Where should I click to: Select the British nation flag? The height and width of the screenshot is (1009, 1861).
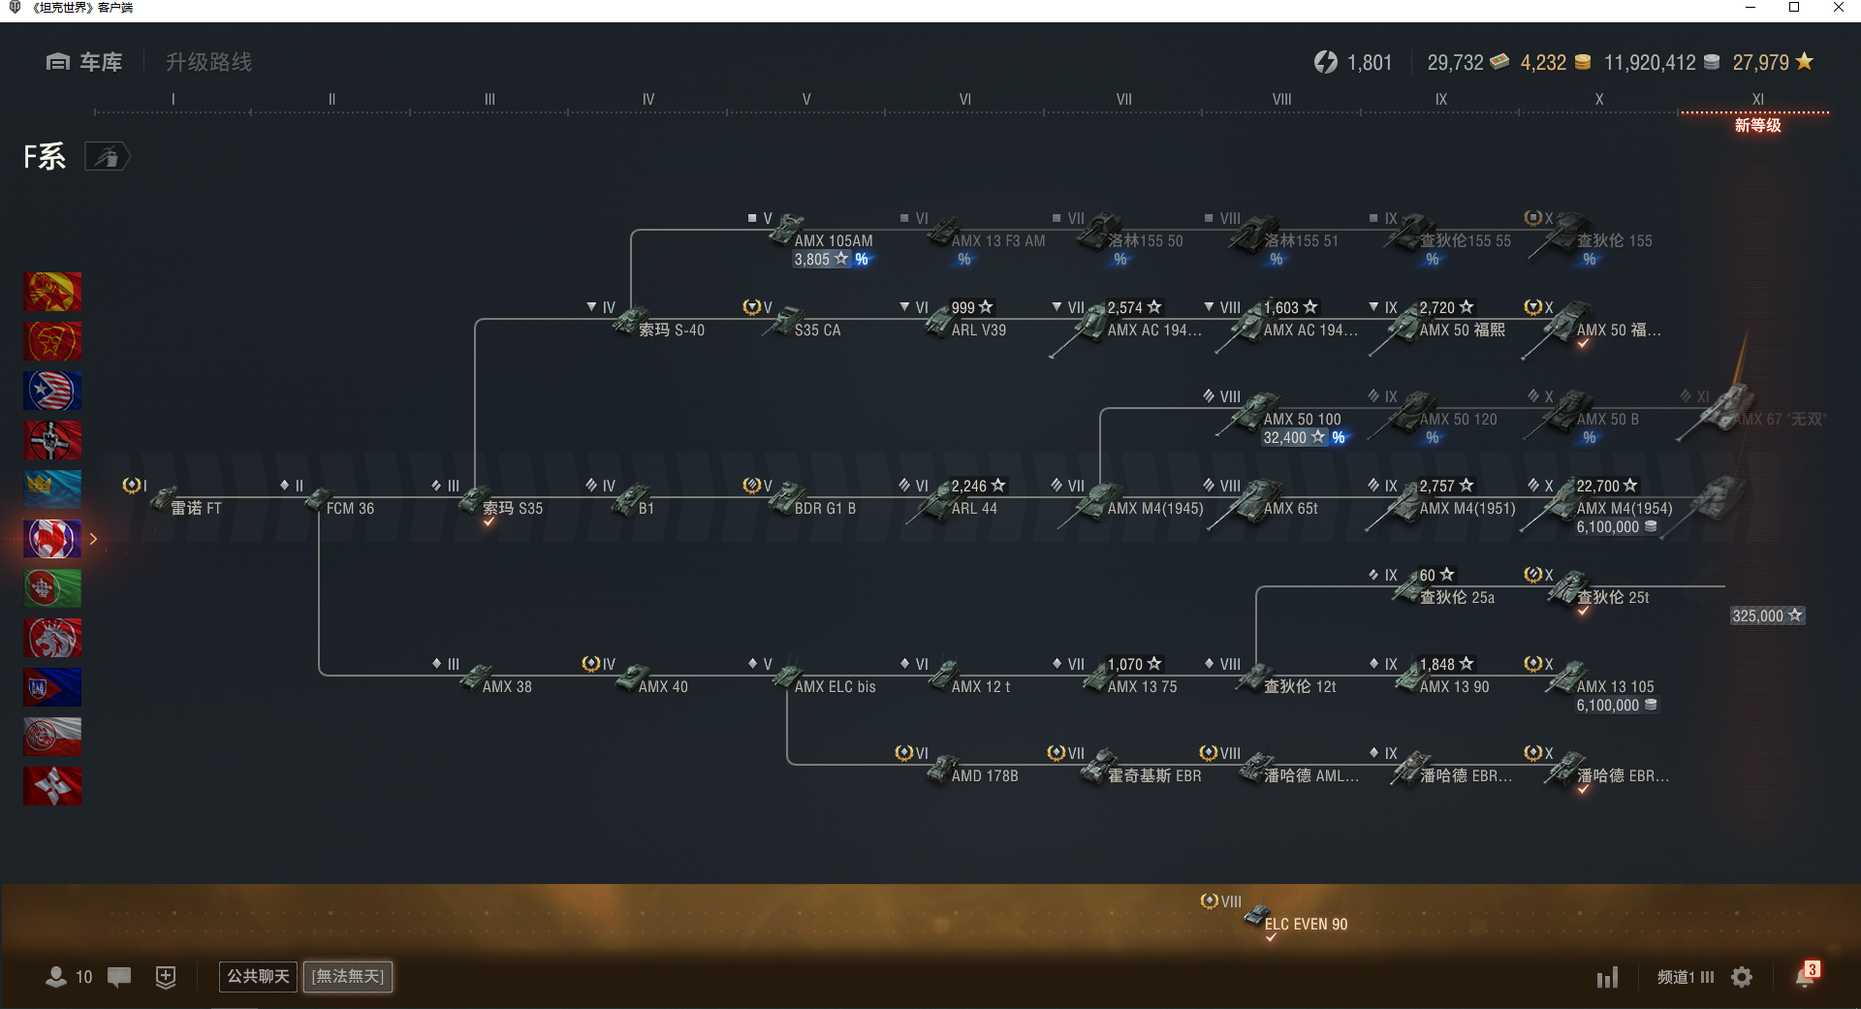(x=52, y=638)
